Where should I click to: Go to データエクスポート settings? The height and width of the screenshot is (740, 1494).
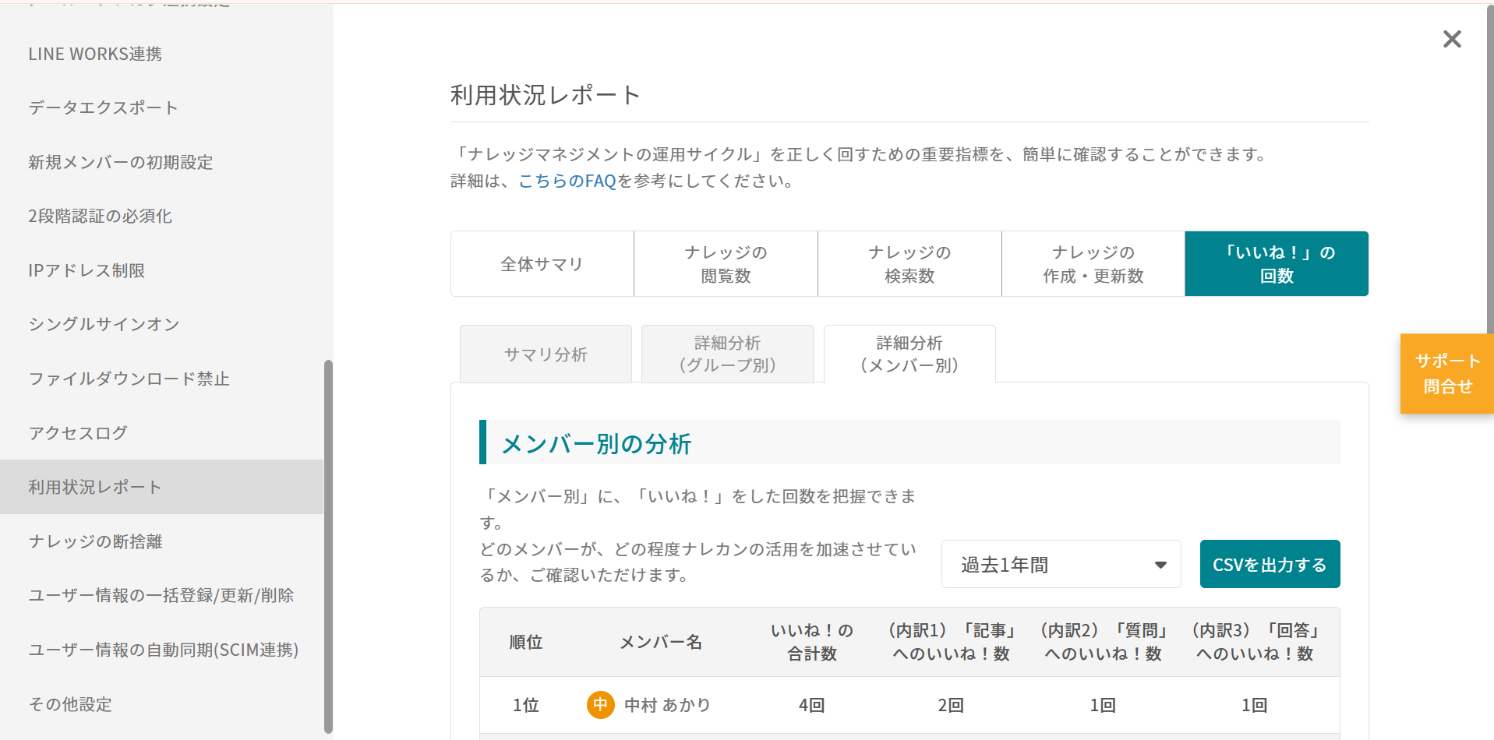[103, 107]
